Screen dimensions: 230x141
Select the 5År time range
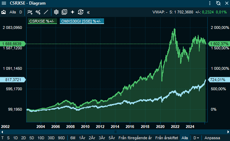[x=112, y=137]
